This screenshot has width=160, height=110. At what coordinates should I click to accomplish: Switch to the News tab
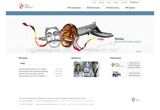tap(23, 64)
